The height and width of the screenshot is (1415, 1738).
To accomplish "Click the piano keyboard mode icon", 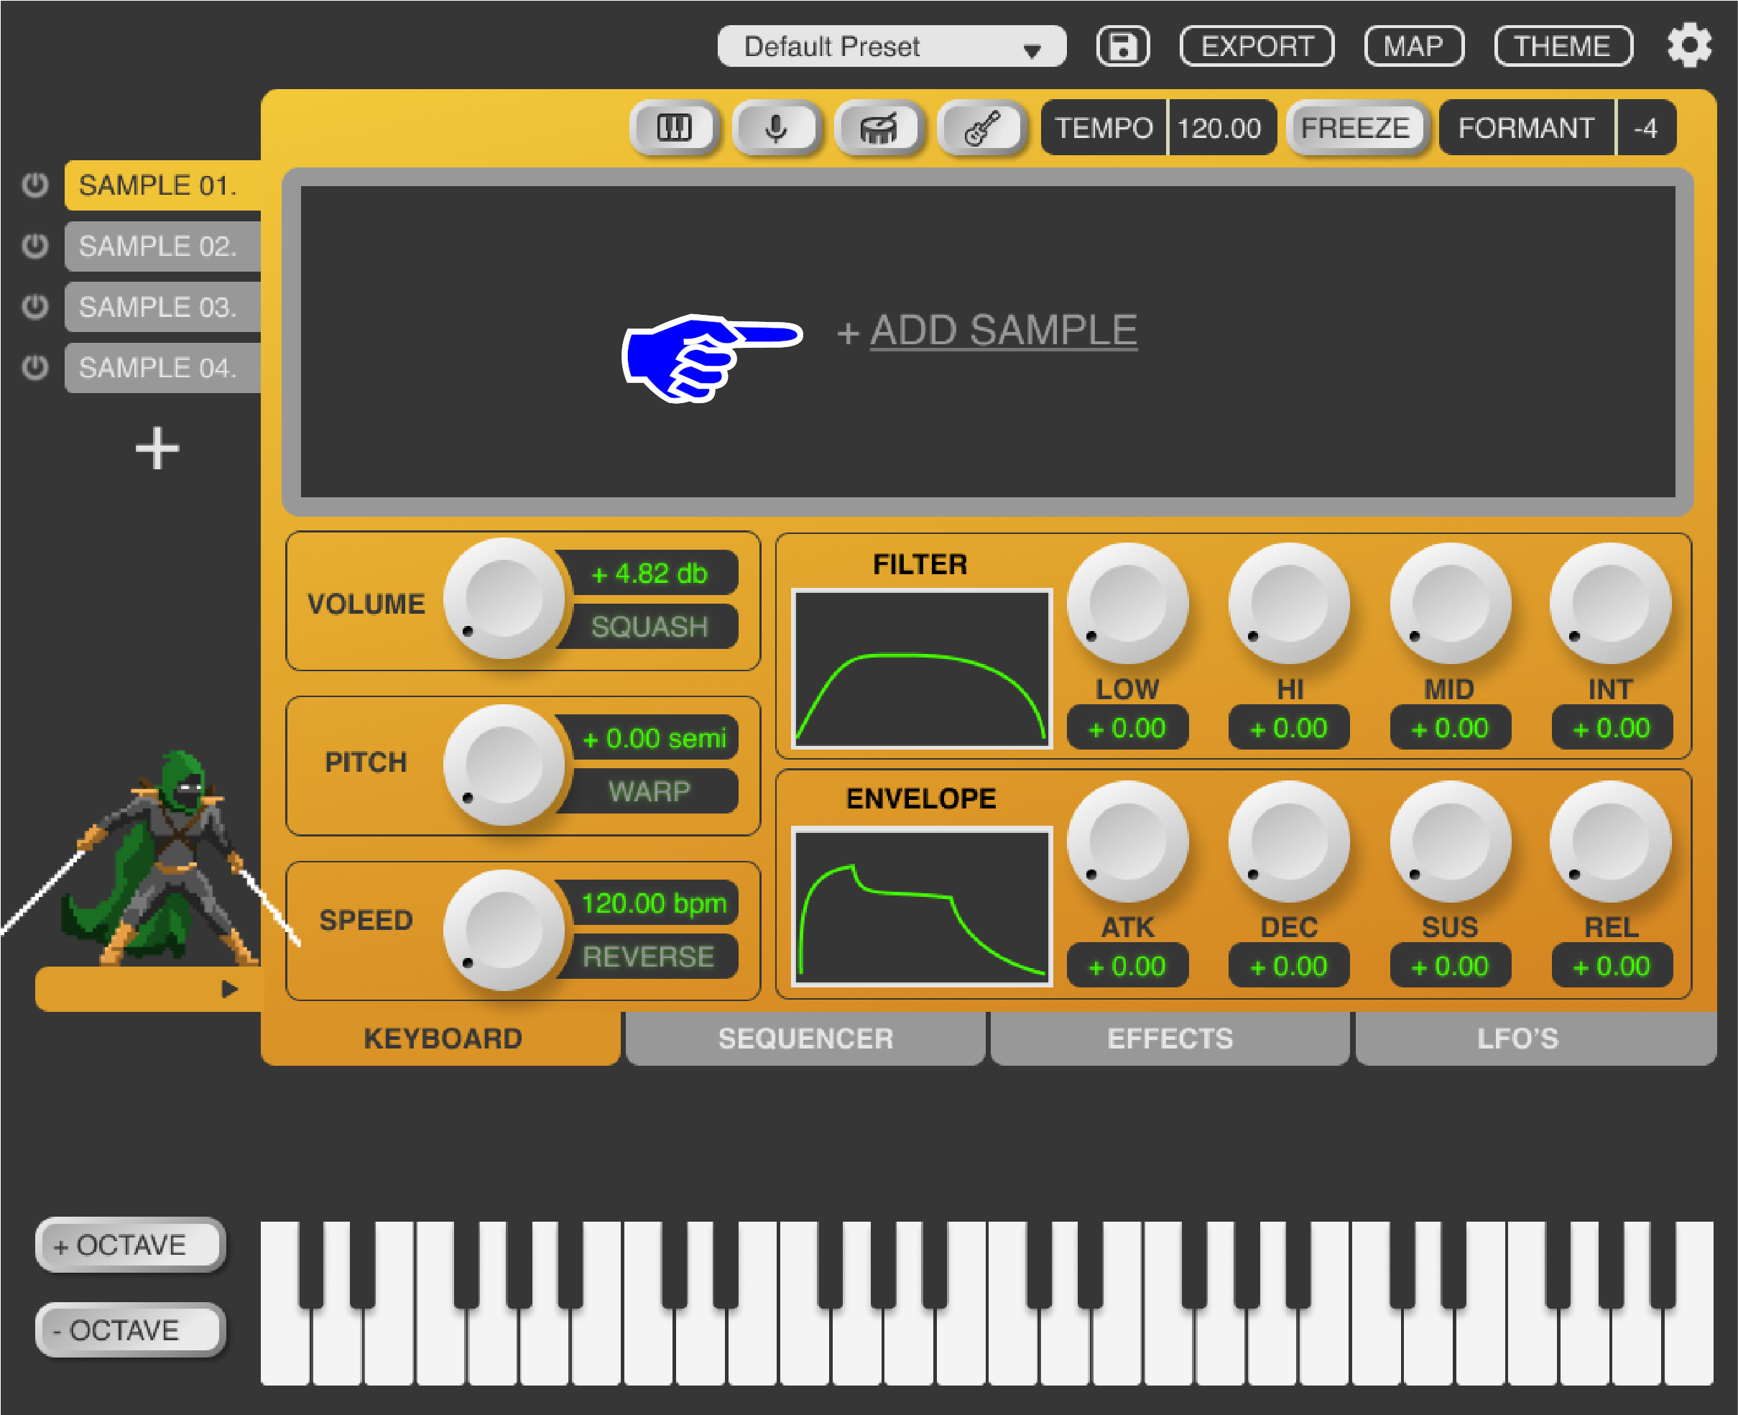I will point(674,128).
